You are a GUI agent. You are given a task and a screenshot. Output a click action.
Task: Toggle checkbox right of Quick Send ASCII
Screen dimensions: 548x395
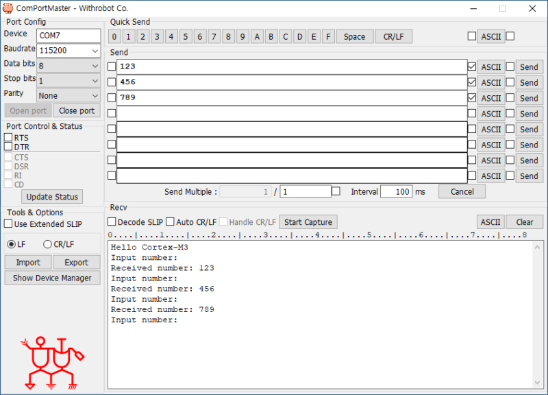510,36
